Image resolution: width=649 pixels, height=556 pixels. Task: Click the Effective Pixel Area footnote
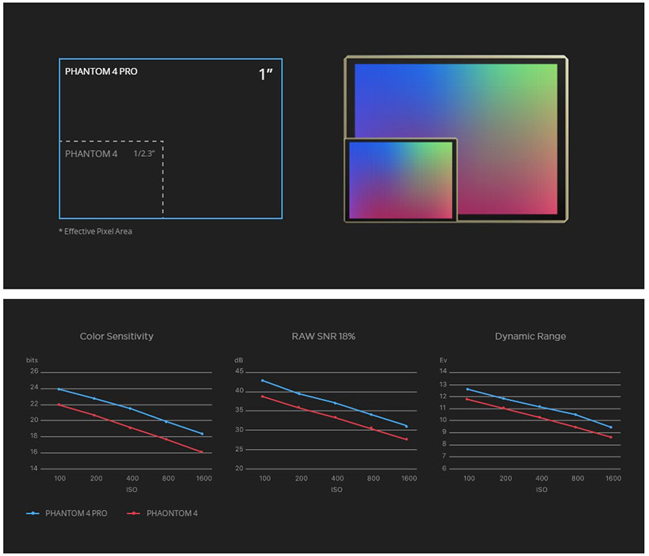(x=95, y=232)
